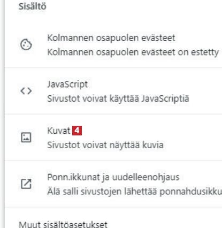This screenshot has width=222, height=228.
Task: Click the JavaScript code brackets icon
Action: pyautogui.click(x=26, y=91)
